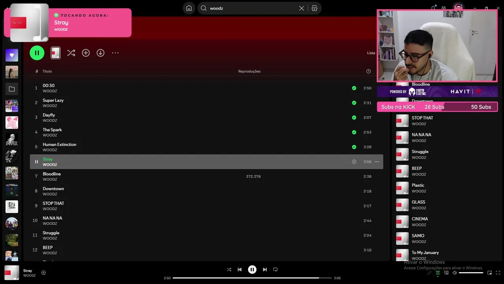The height and width of the screenshot is (284, 504).
Task: Sort by duration using the clock icon
Action: pyautogui.click(x=369, y=71)
